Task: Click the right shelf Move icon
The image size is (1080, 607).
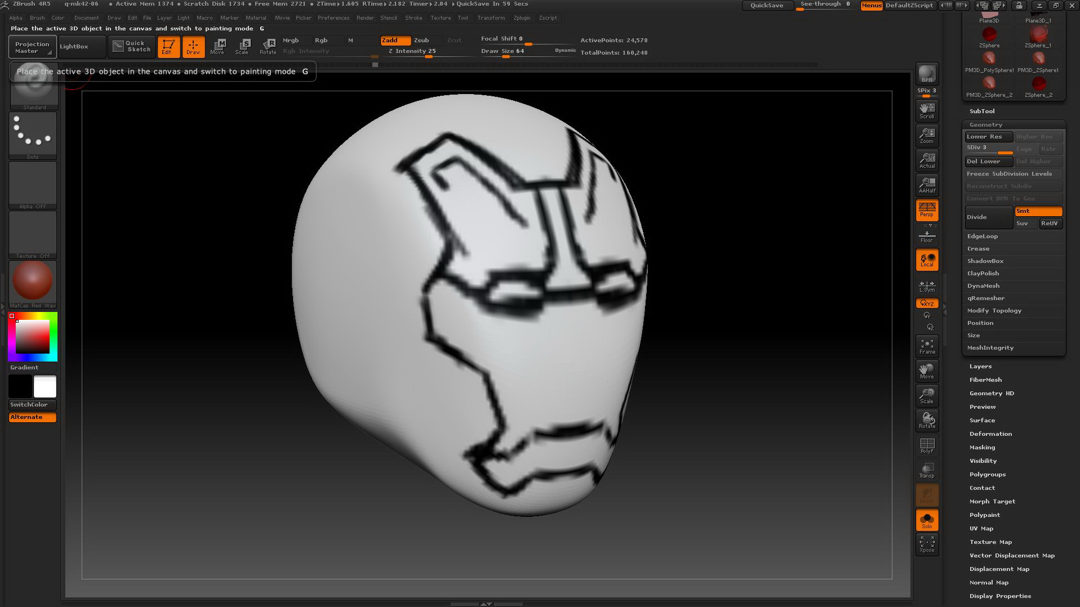Action: pos(927,371)
